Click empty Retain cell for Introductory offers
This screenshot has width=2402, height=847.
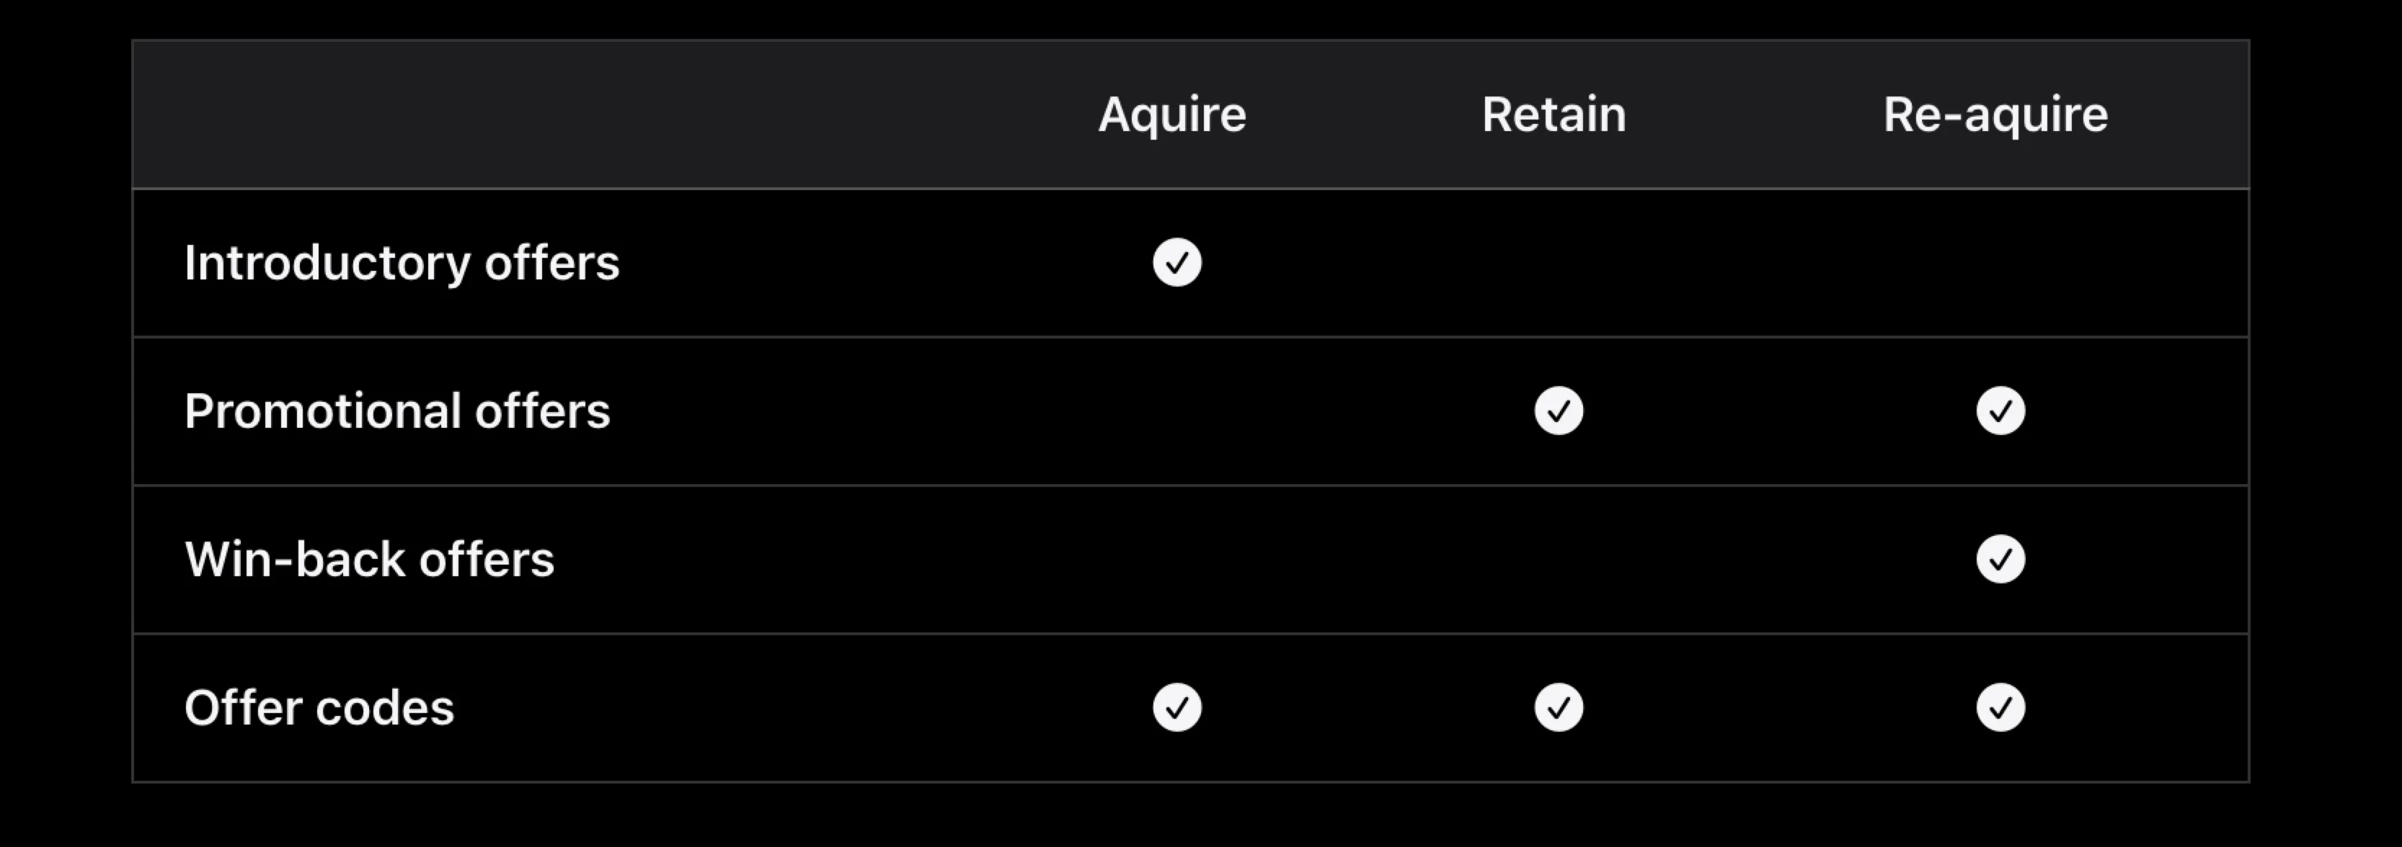(1558, 263)
